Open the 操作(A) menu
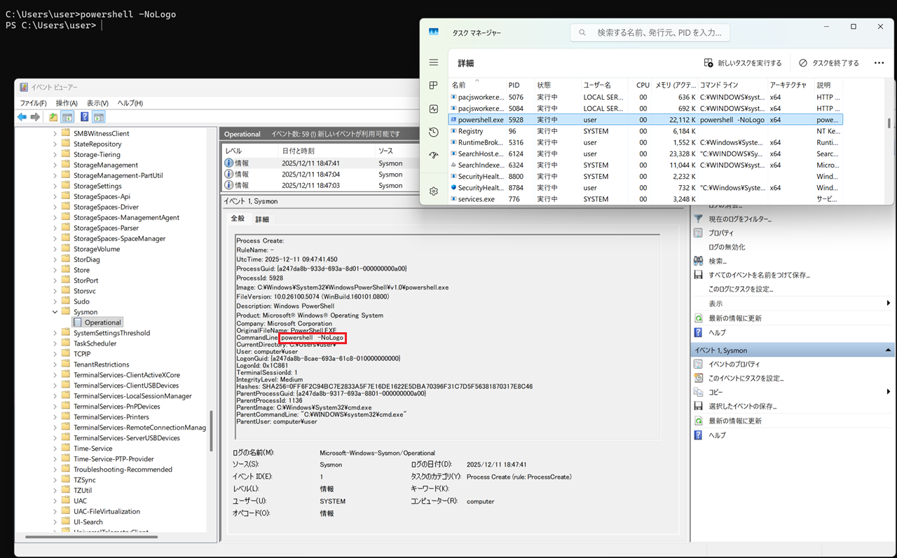The width and height of the screenshot is (897, 558). 67,103
